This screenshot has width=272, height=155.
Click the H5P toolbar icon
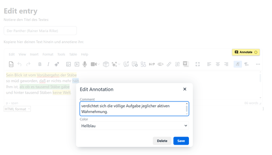click(152, 64)
